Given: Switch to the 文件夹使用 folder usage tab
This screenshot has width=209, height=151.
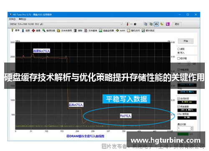Looking at the screenshot, I should [64, 30].
